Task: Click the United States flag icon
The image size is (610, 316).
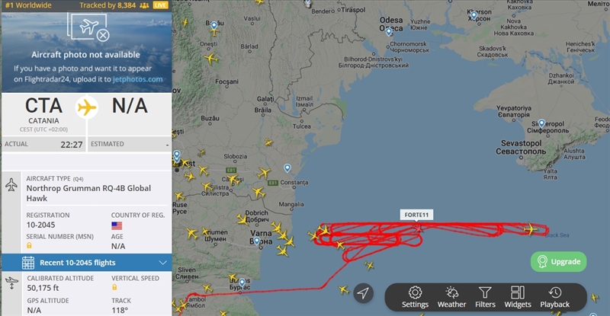Action: coord(117,225)
